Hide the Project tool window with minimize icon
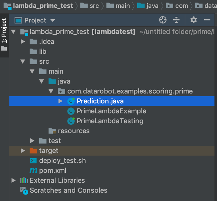This screenshot has height=201, width=217. (x=207, y=20)
